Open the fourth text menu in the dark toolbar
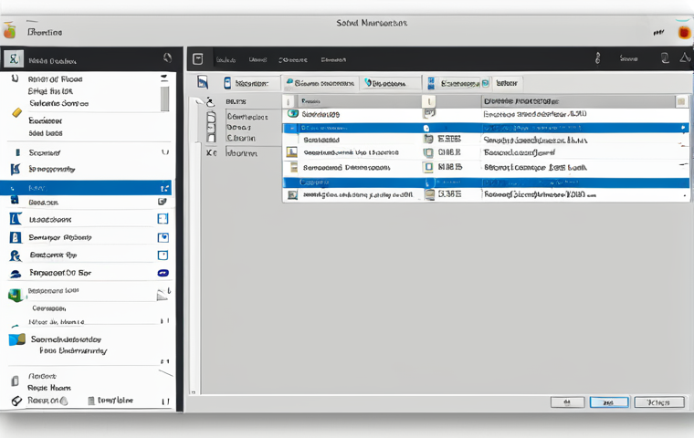Viewport: 694px width, 438px height. coord(333,59)
